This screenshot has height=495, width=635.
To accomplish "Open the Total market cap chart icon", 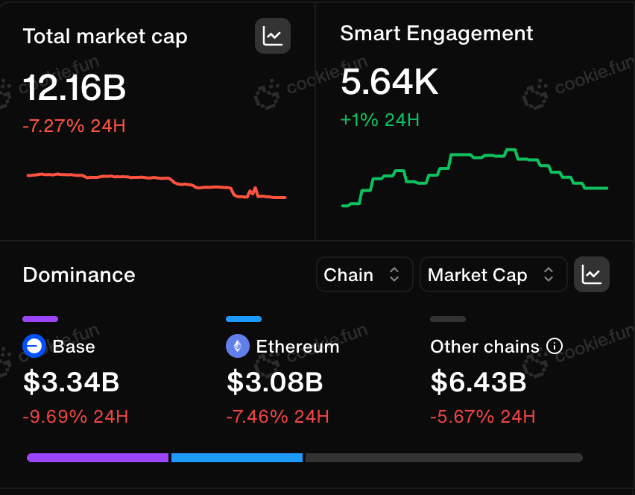I will pyautogui.click(x=273, y=36).
